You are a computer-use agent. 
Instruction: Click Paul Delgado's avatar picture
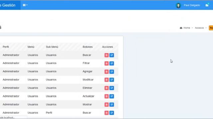pos(178,5)
